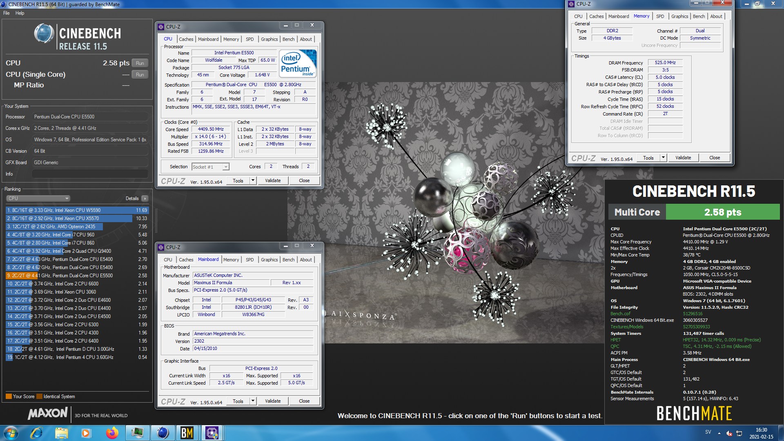Screen dimensions: 784x441
Task: Open BenchMate BM taskbar icon
Action: pos(187,433)
